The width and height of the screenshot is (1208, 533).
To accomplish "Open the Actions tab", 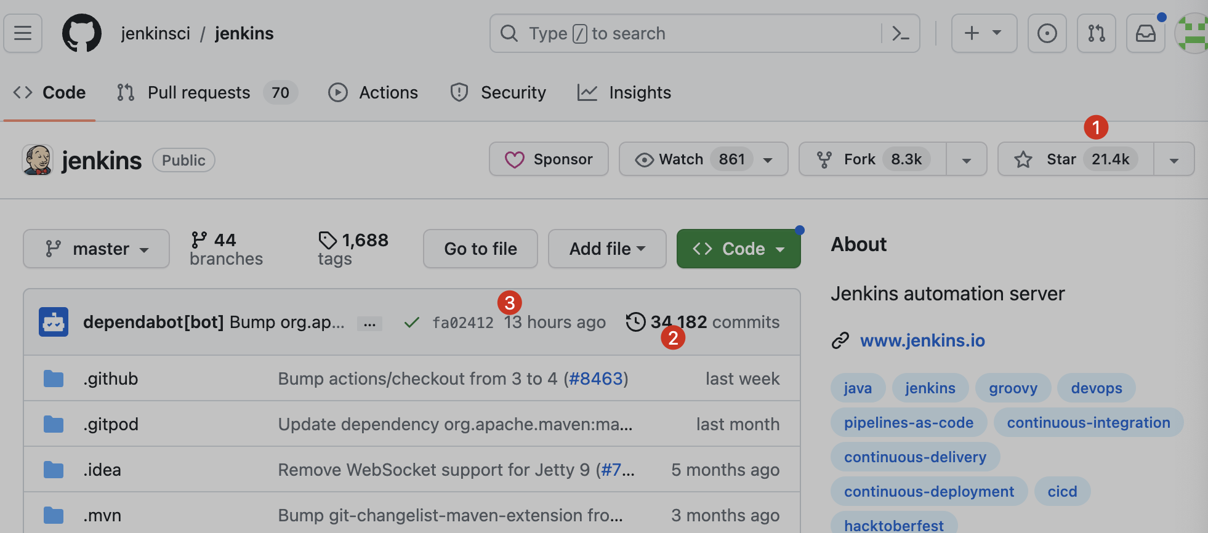I will pyautogui.click(x=373, y=92).
